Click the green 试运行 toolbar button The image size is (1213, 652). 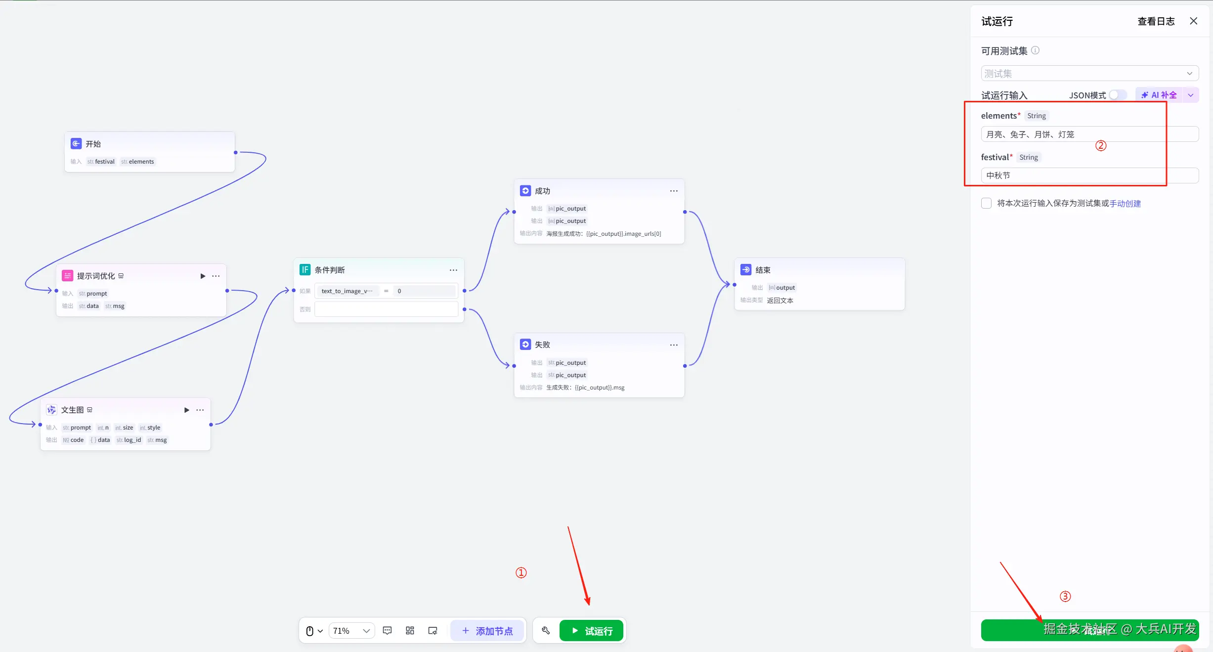pyautogui.click(x=592, y=630)
